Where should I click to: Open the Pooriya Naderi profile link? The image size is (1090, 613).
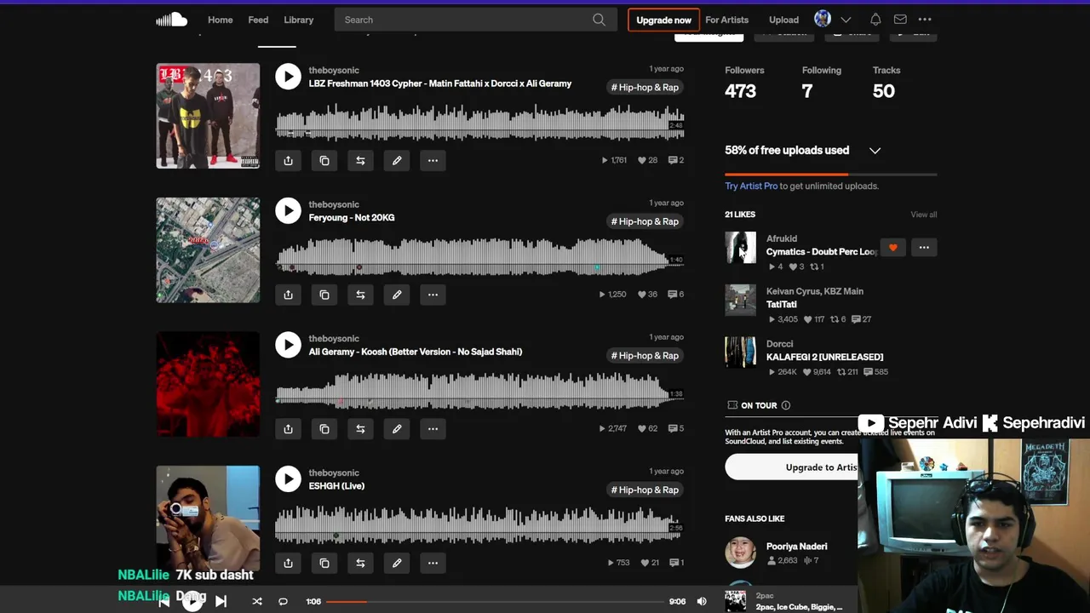pos(796,547)
